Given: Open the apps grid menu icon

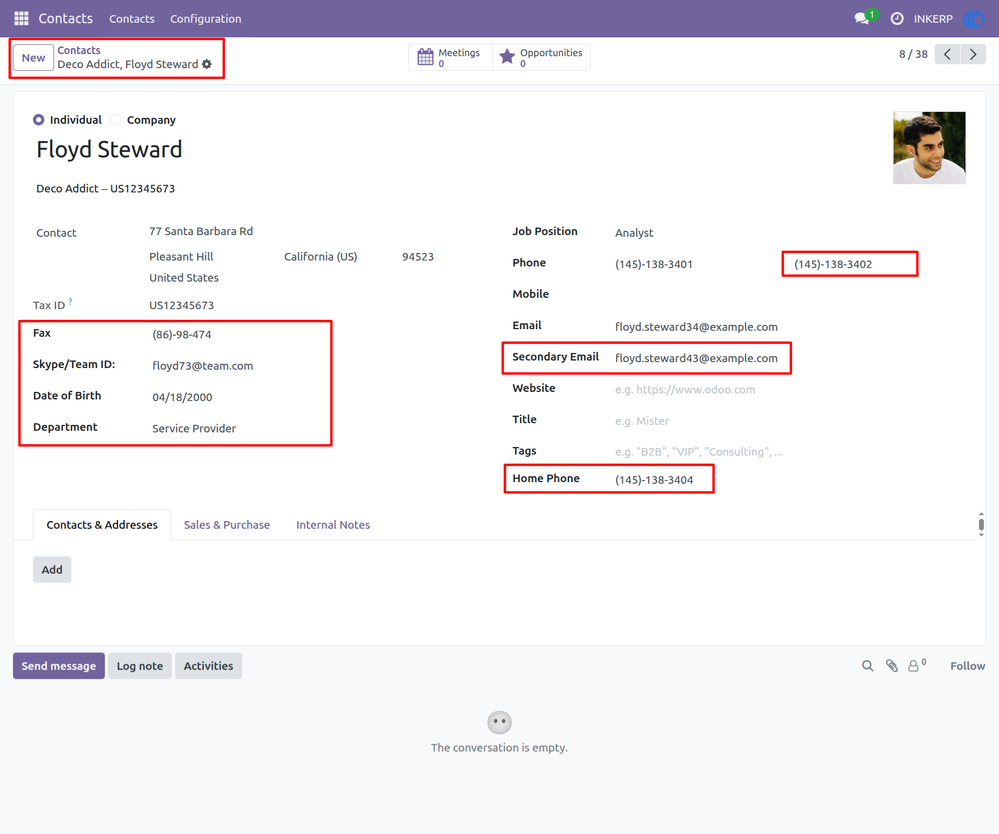Looking at the screenshot, I should pyautogui.click(x=21, y=18).
